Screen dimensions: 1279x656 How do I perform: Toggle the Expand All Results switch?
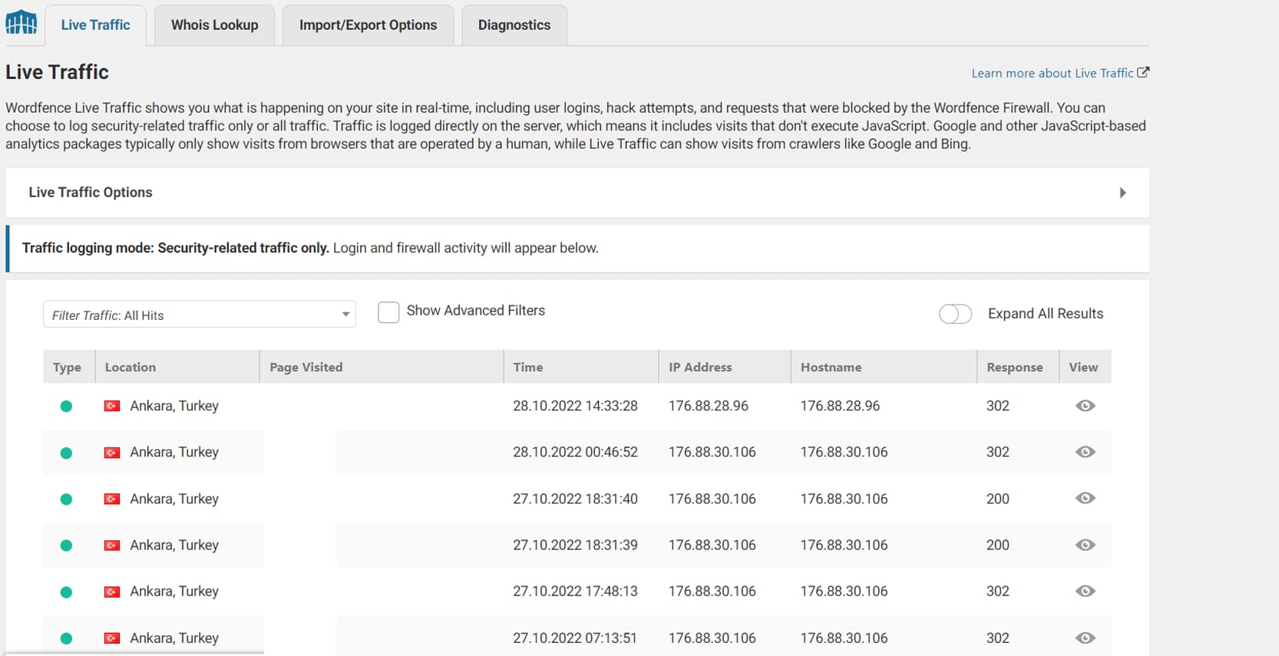tap(955, 314)
